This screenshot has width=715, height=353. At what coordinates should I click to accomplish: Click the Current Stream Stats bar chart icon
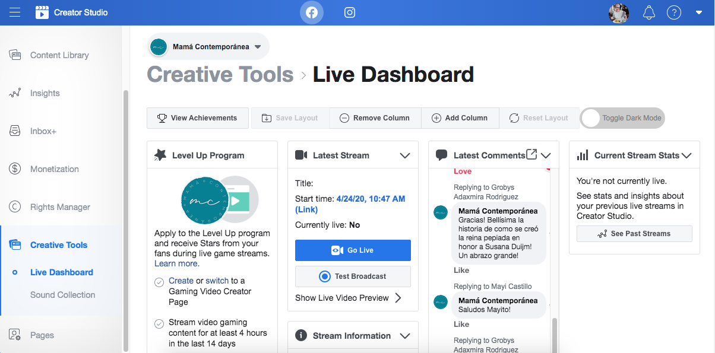point(583,155)
